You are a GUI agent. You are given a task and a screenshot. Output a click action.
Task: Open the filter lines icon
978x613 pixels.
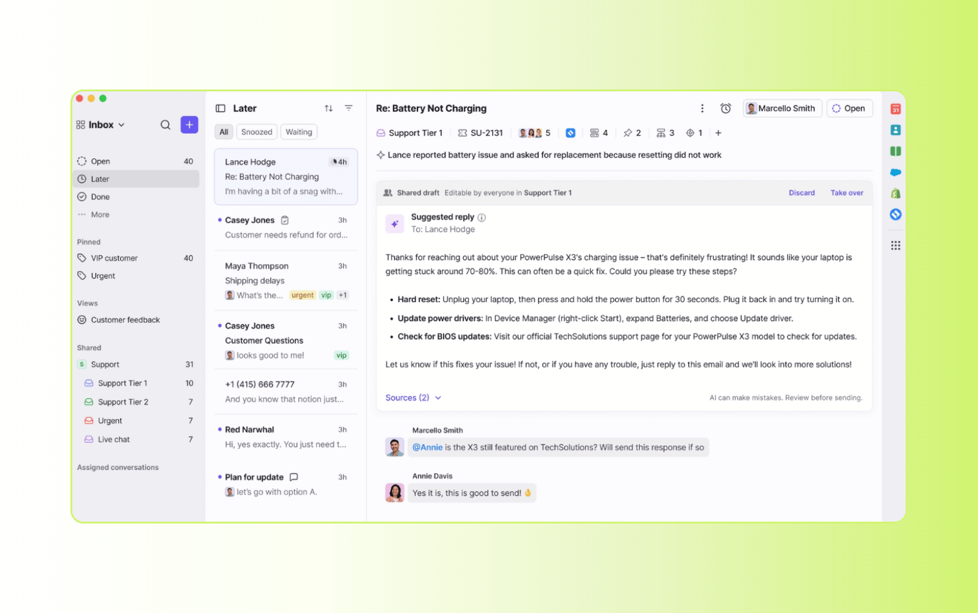coord(349,108)
